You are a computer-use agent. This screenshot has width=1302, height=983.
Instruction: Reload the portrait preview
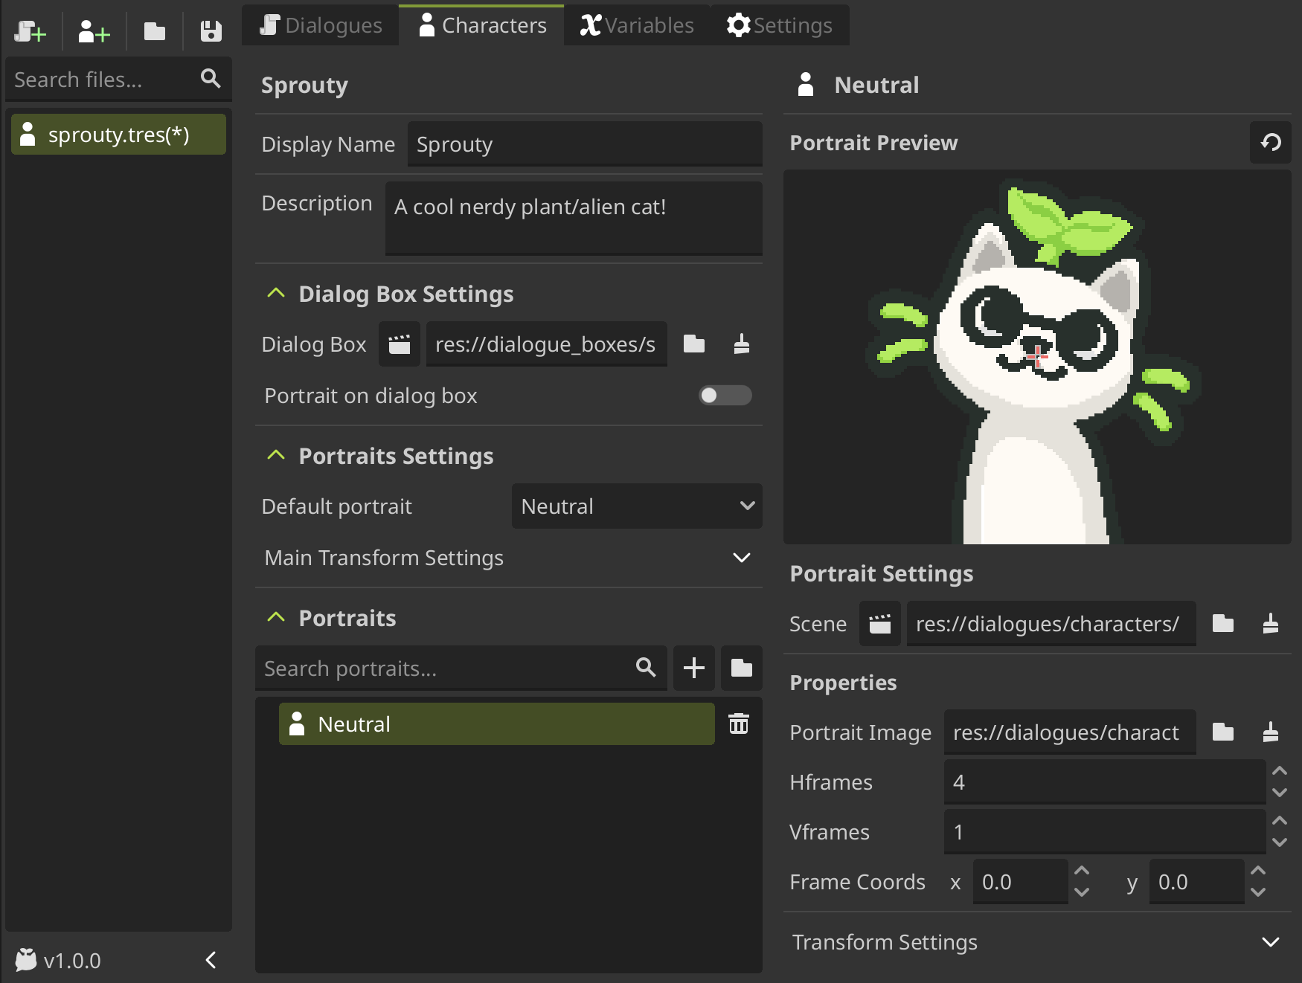[x=1271, y=142]
